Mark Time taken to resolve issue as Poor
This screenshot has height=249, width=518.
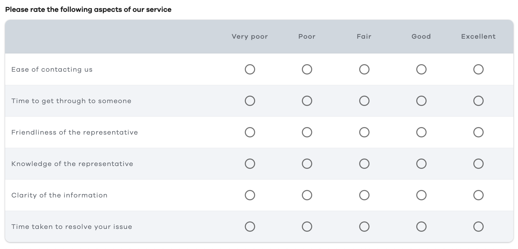point(307,227)
